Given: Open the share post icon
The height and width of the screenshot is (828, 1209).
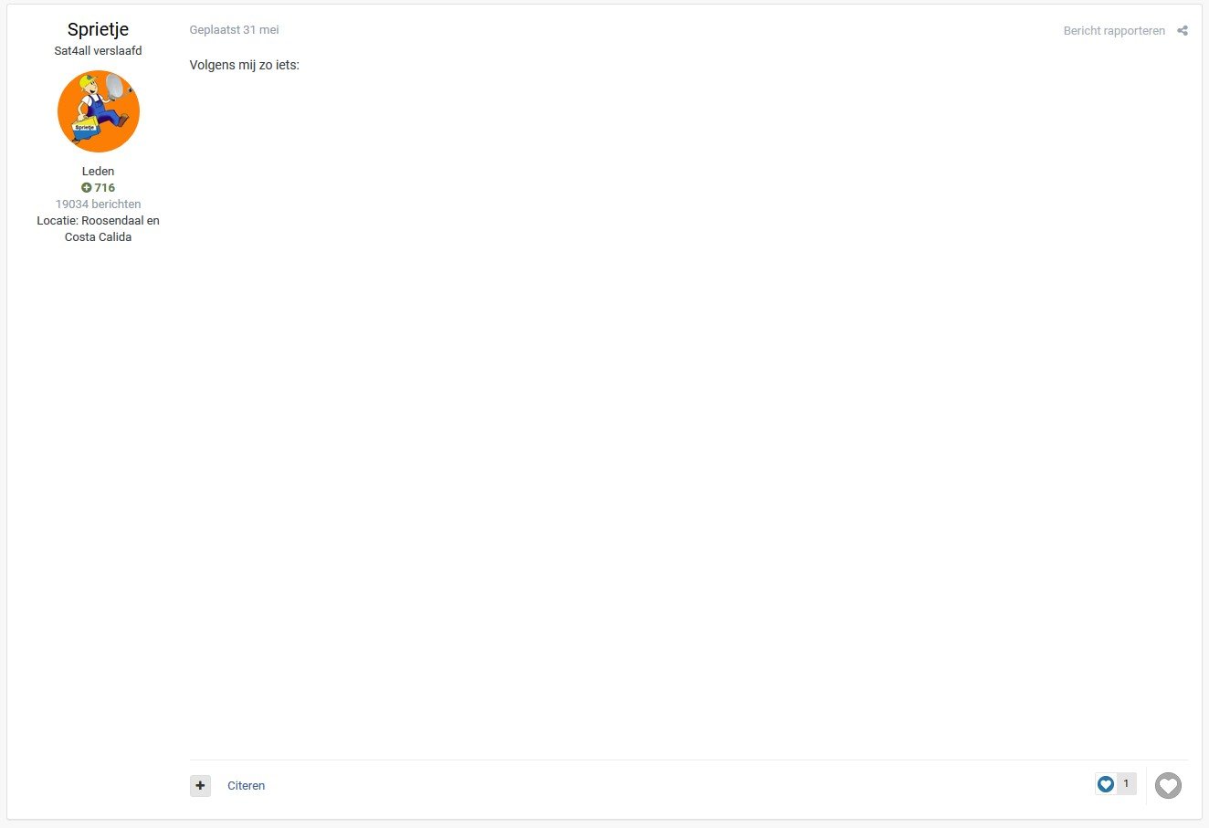Looking at the screenshot, I should pos(1183,31).
